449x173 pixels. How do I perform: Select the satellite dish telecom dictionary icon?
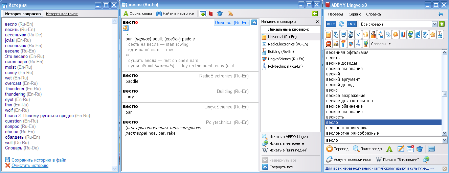pyautogui.click(x=351, y=34)
